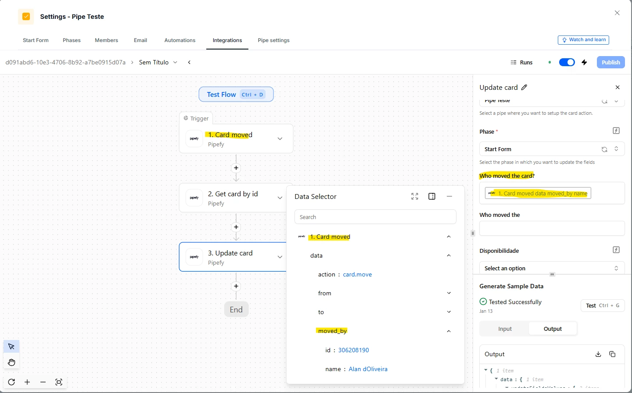Click the yellow Pipefy pipe icon
The image size is (632, 393).
26,17
